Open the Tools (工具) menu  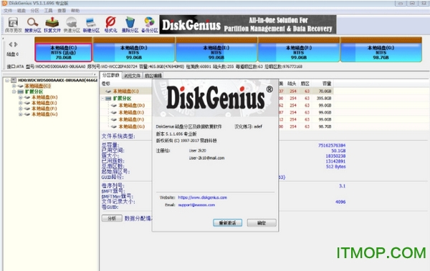(48, 11)
